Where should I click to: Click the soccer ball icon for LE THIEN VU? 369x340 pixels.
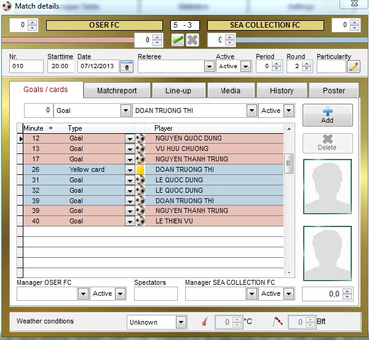coord(140,221)
